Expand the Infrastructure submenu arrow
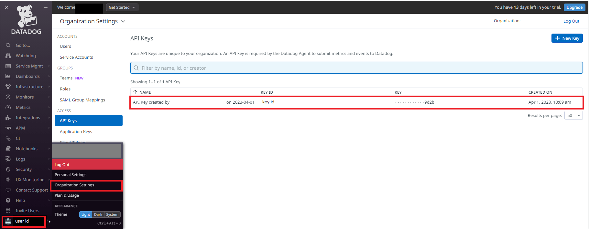Image resolution: width=589 pixels, height=229 pixels. click(x=49, y=87)
